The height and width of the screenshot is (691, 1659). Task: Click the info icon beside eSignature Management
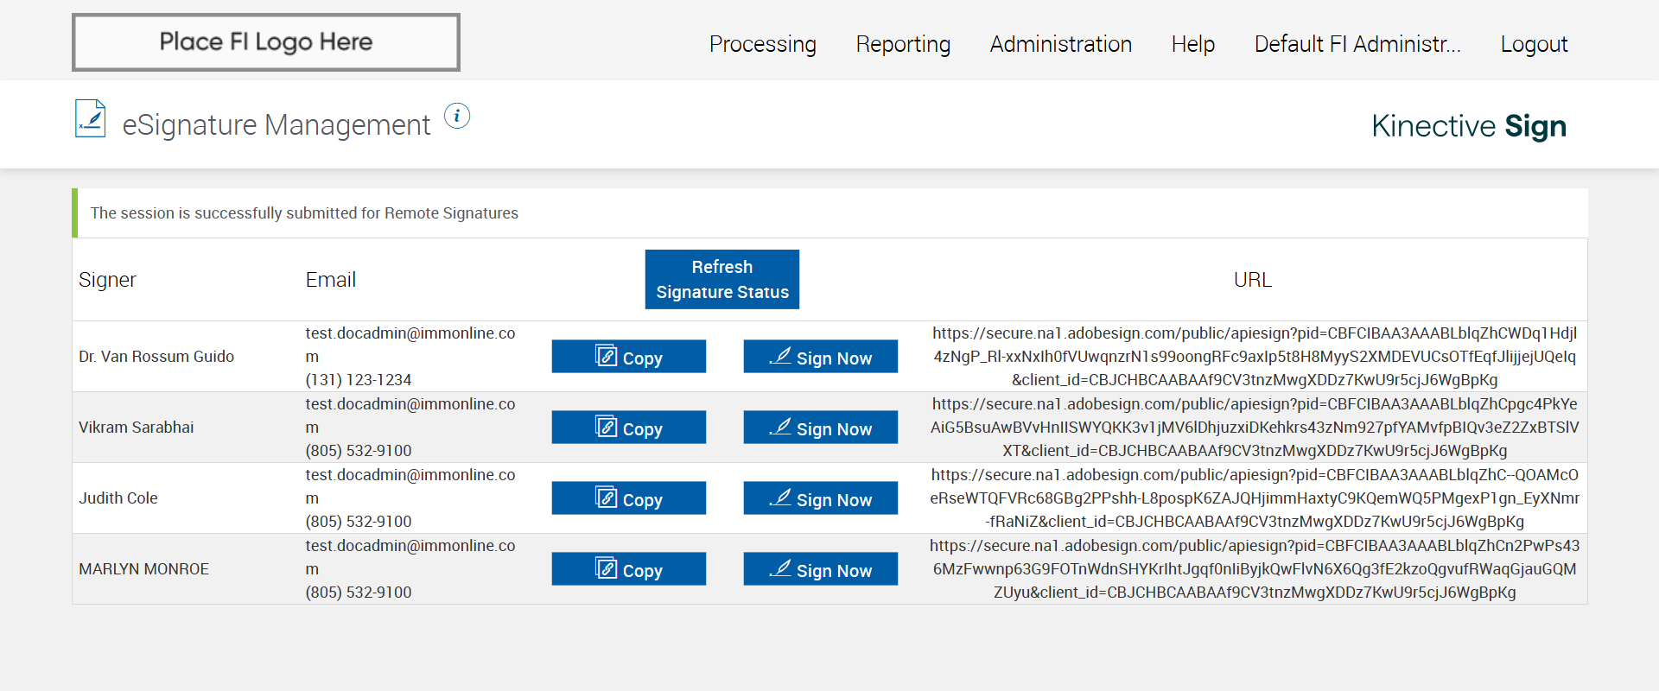click(457, 116)
